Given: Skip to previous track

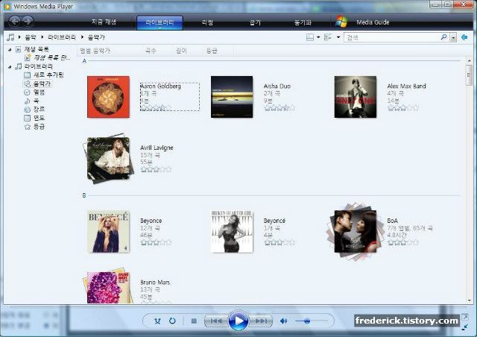Looking at the screenshot, I should pyautogui.click(x=216, y=321).
